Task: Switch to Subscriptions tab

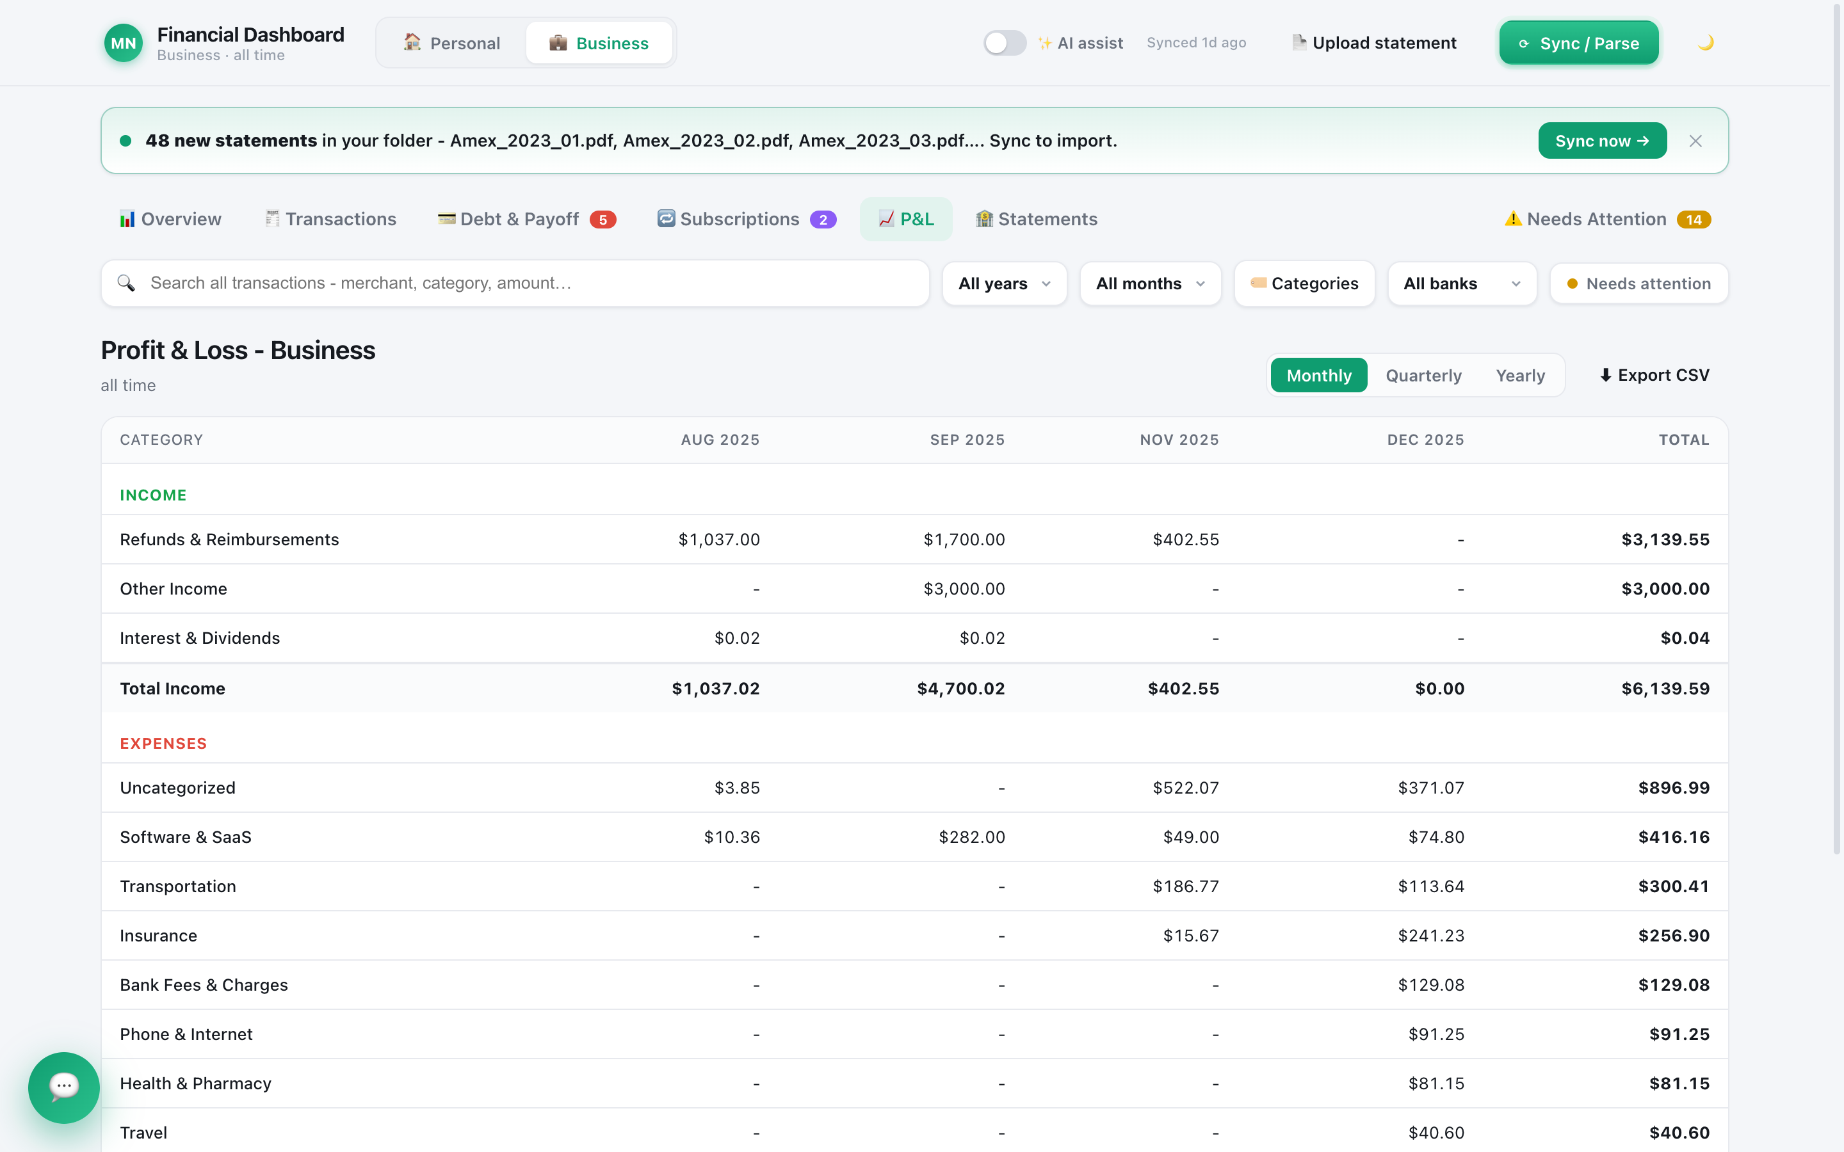Action: tap(747, 220)
